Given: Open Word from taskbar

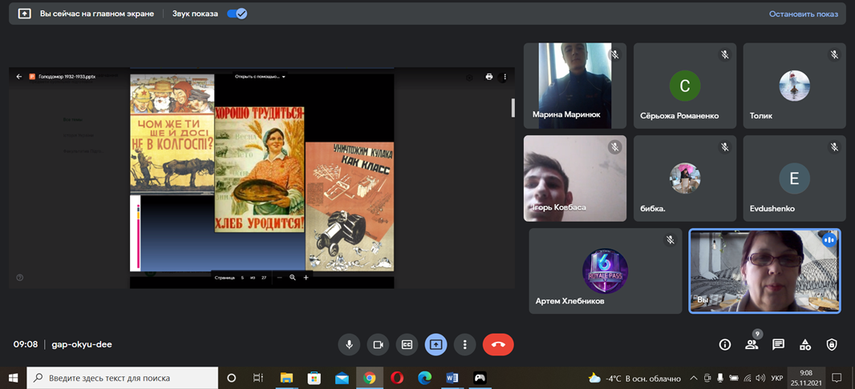Looking at the screenshot, I should point(452,378).
